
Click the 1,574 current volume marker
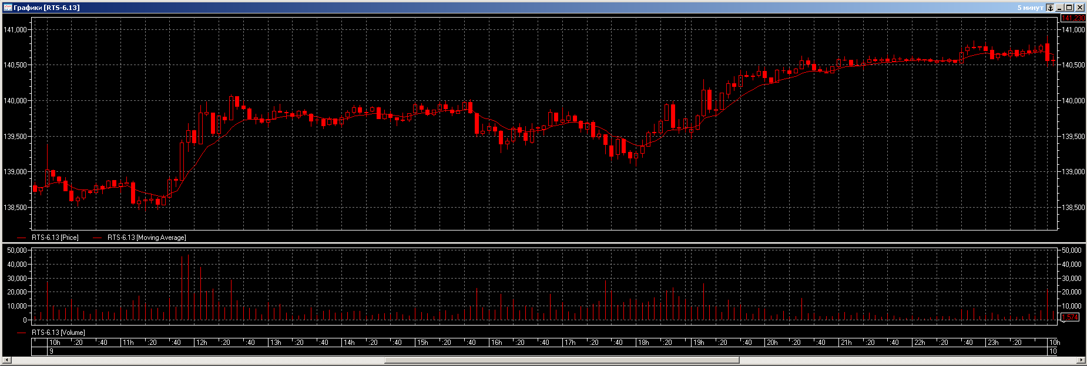1071,317
